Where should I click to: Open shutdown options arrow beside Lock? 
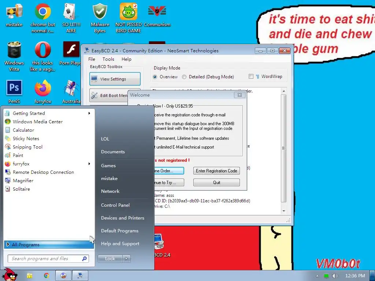pos(126,259)
